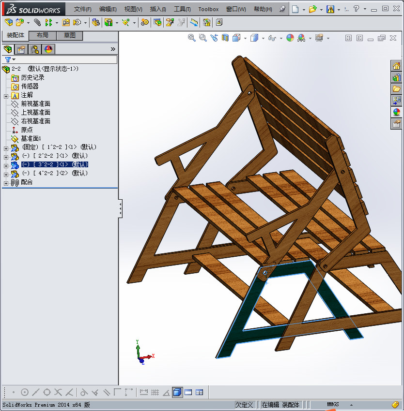Collapse the left panel via splitter handle
The image size is (404, 411).
120,209
